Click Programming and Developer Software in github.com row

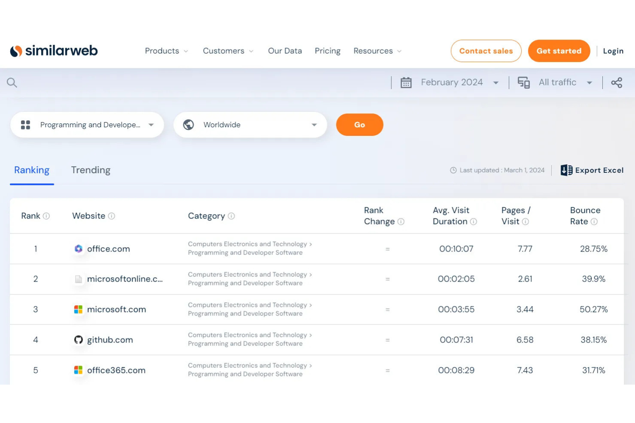245,344
